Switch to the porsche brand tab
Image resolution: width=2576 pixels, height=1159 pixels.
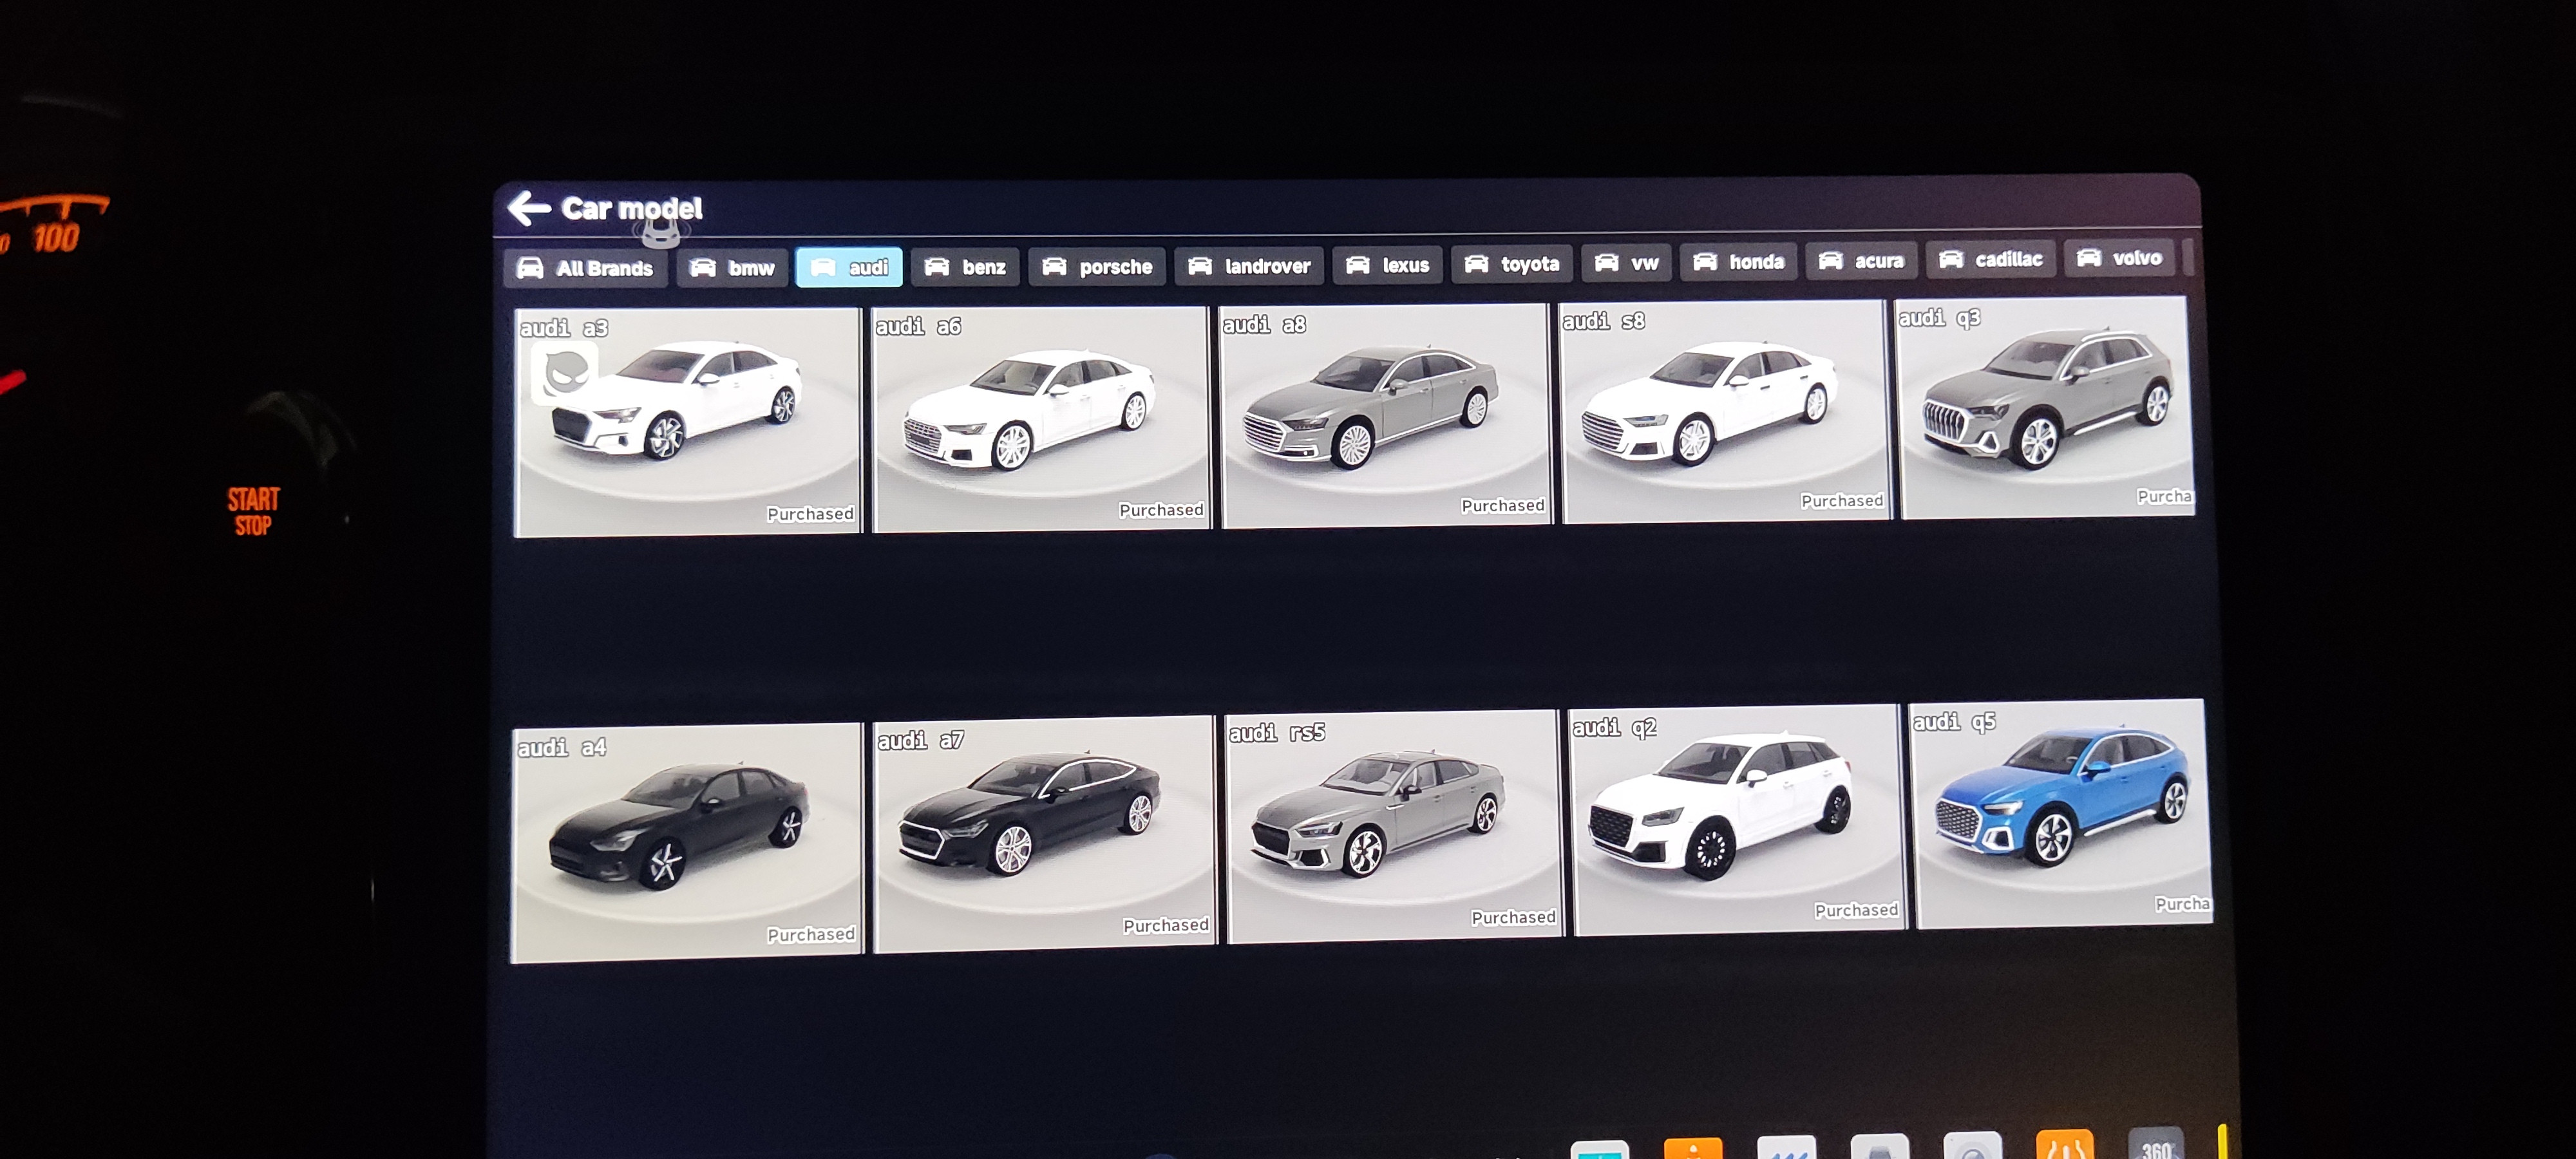[1097, 267]
